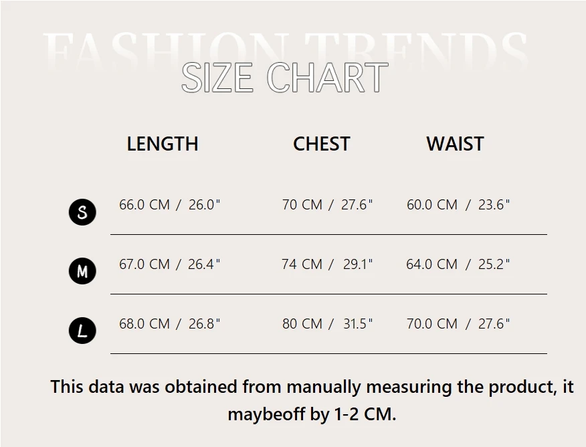Click the L size circle icon
Image resolution: width=586 pixels, height=447 pixels.
(x=82, y=331)
